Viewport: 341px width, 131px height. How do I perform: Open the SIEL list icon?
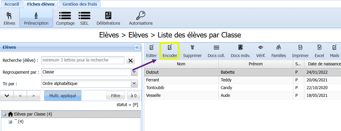[x=84, y=15]
